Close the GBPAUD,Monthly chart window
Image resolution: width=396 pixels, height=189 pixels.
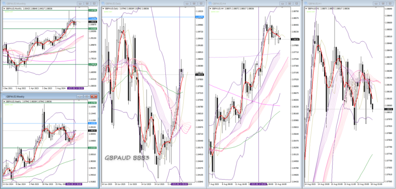(94, 3)
